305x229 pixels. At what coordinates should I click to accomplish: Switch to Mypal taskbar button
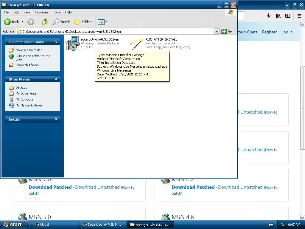click(x=55, y=225)
